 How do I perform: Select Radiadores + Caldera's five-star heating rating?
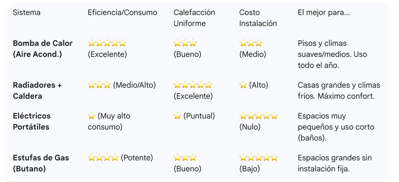coord(193,85)
